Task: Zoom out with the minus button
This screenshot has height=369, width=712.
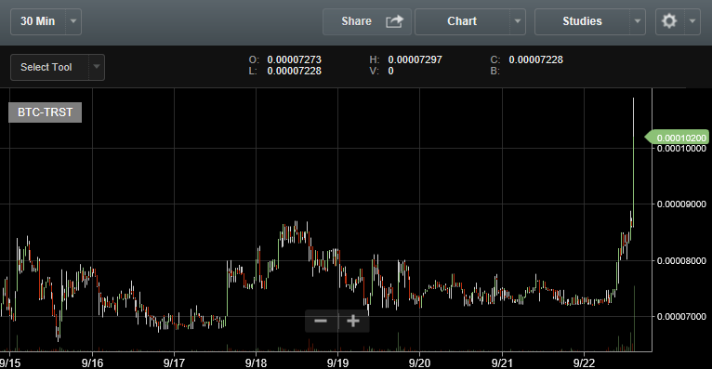Action: click(x=321, y=322)
